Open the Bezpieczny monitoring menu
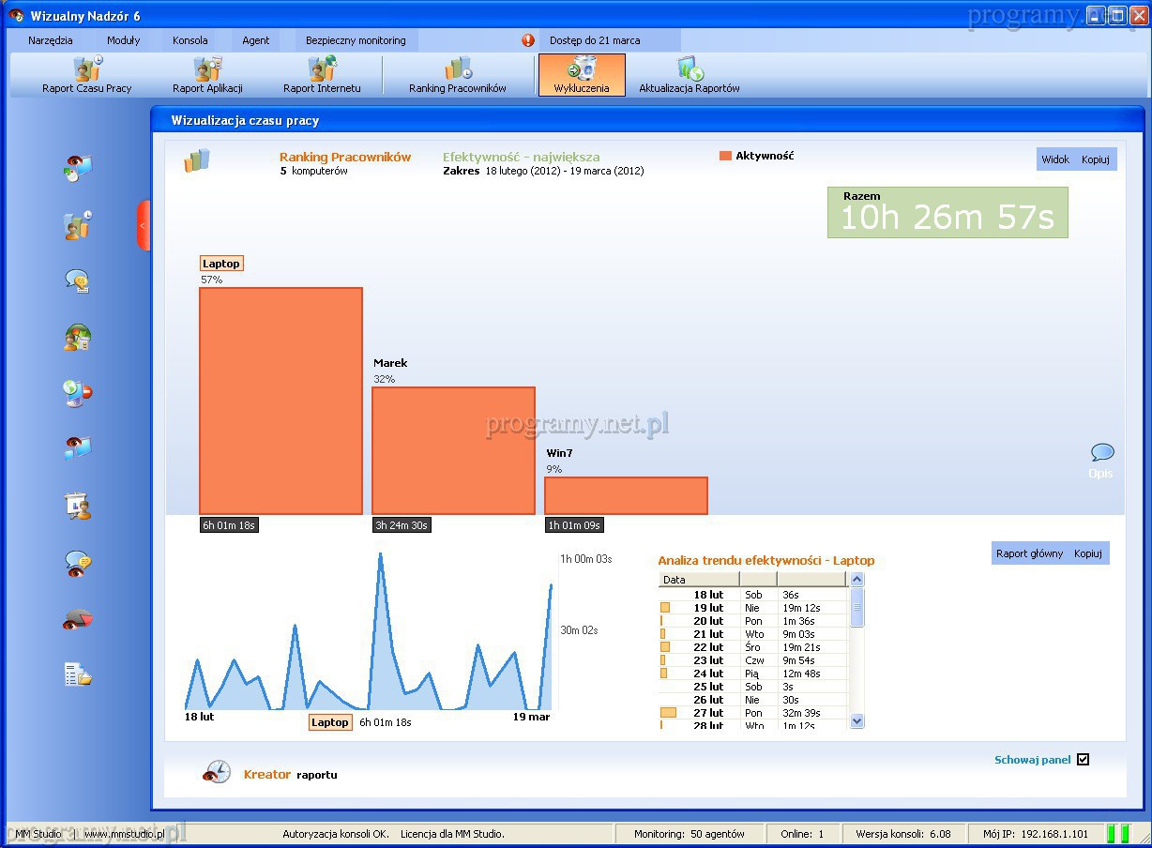1152x848 pixels. pyautogui.click(x=356, y=40)
